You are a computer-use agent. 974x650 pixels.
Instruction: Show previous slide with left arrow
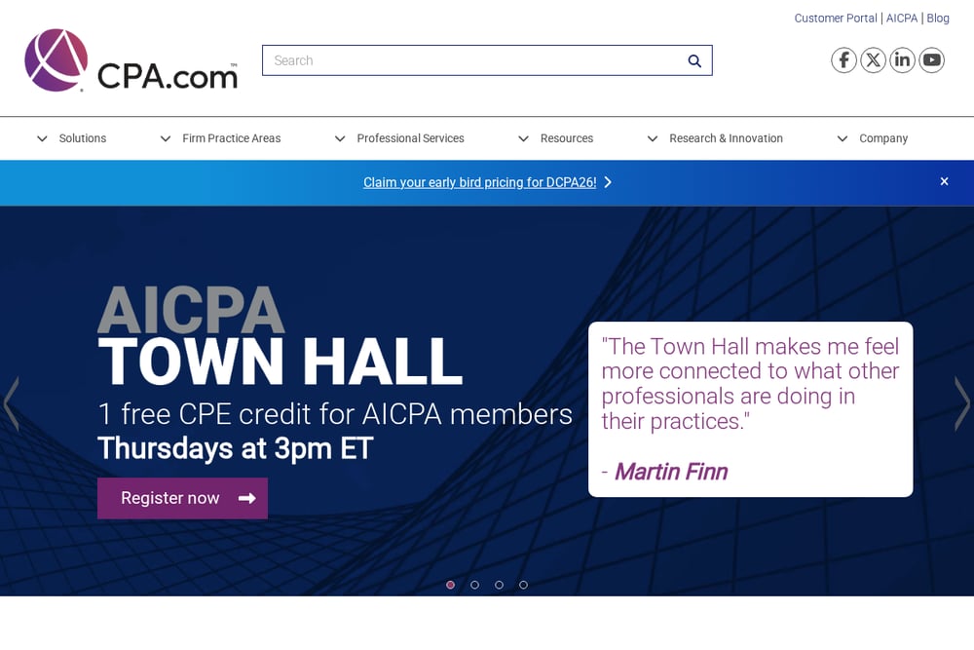tap(11, 403)
